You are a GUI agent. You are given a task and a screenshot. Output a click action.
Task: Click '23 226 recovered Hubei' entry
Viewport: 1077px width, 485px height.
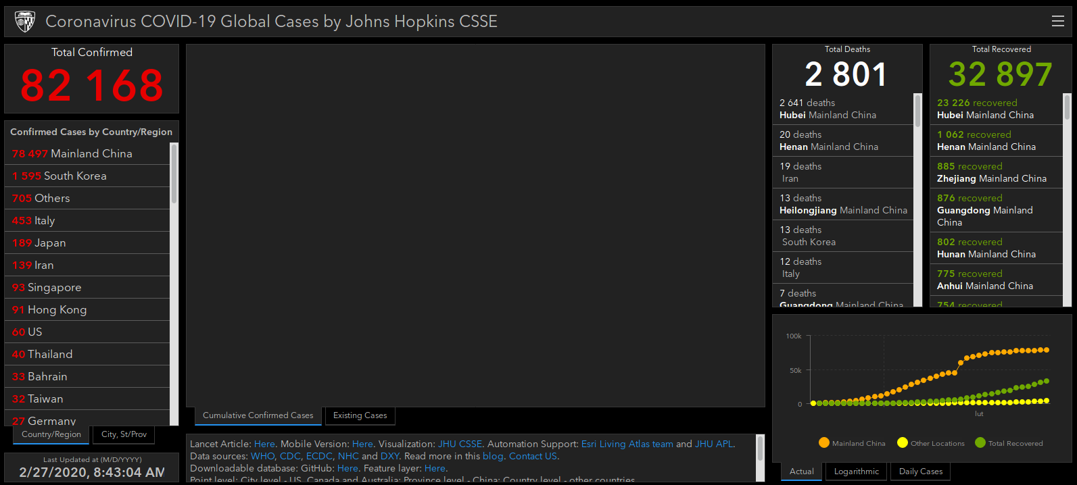(997, 109)
